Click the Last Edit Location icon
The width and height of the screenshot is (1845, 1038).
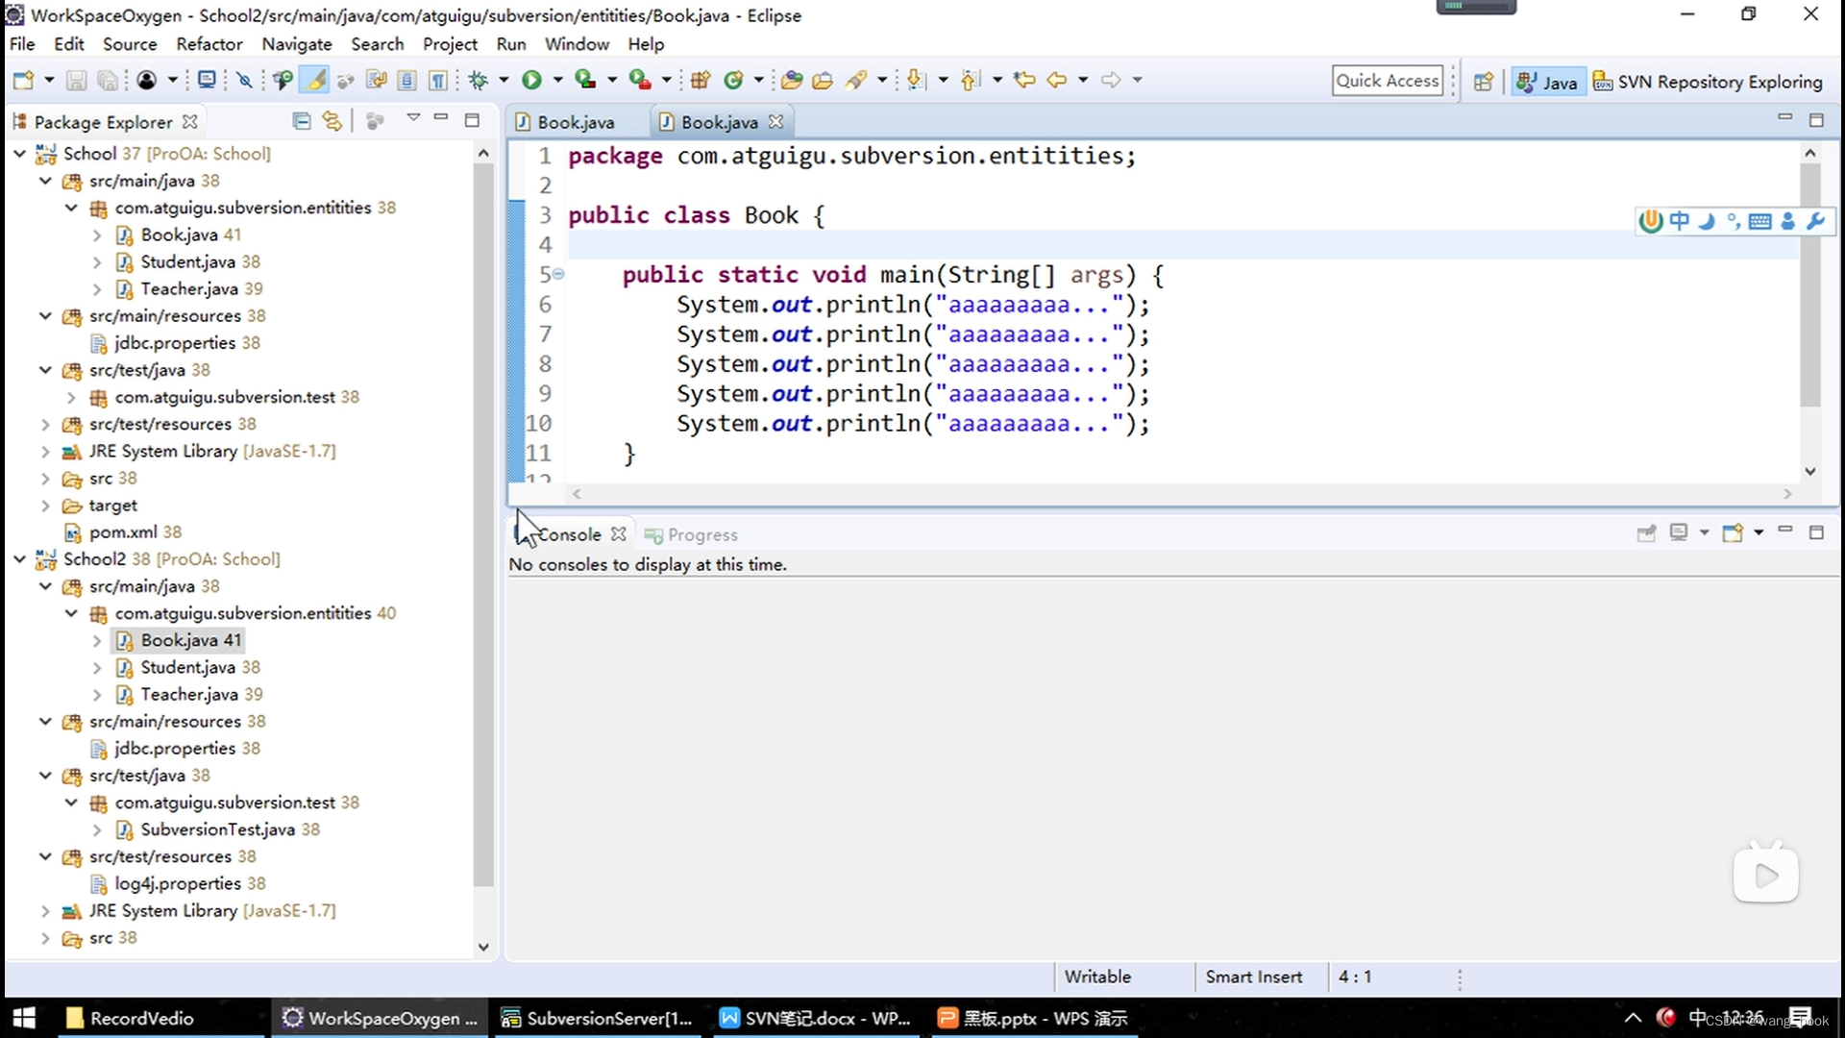pyautogui.click(x=1024, y=81)
